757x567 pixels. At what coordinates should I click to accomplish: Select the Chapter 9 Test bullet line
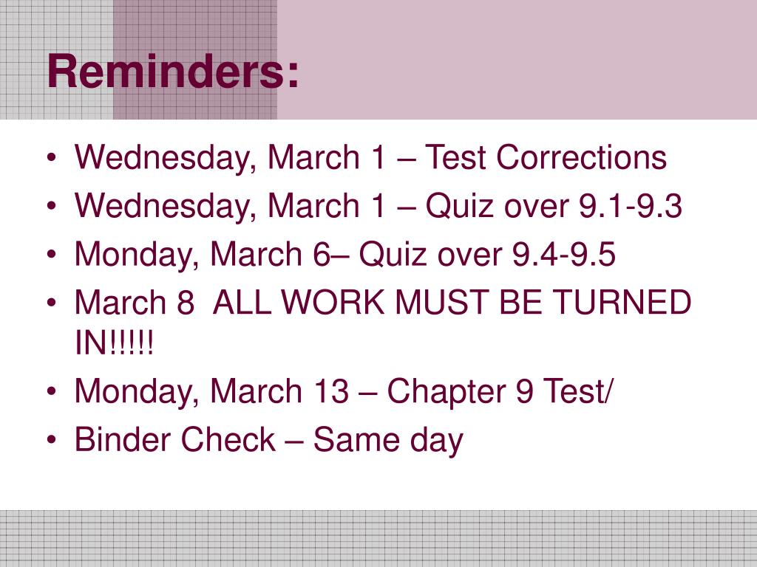343,391
